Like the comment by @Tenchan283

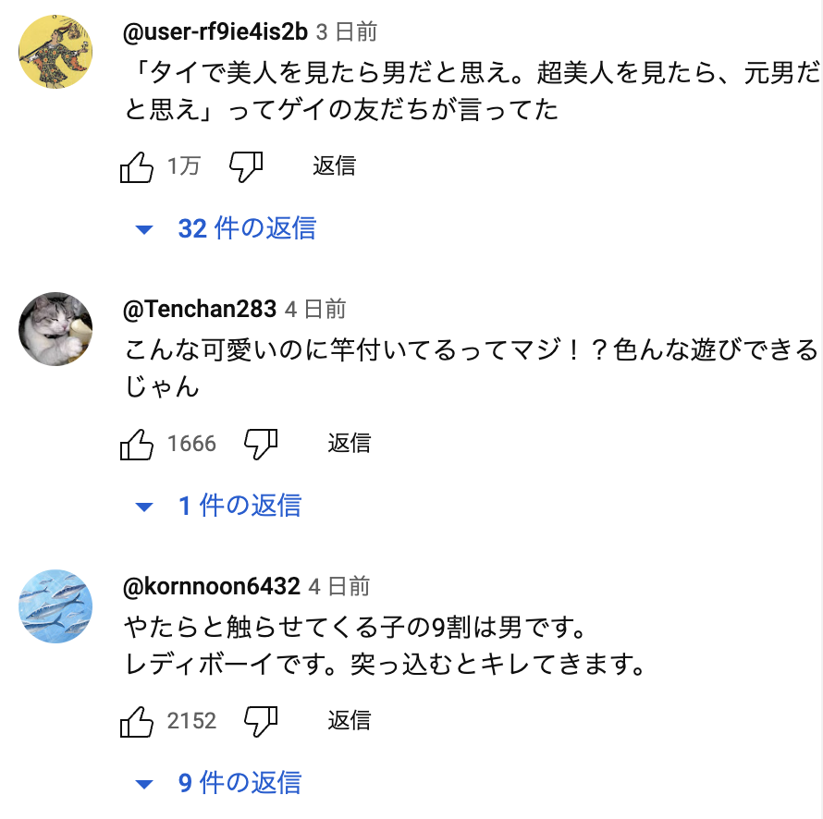point(137,445)
